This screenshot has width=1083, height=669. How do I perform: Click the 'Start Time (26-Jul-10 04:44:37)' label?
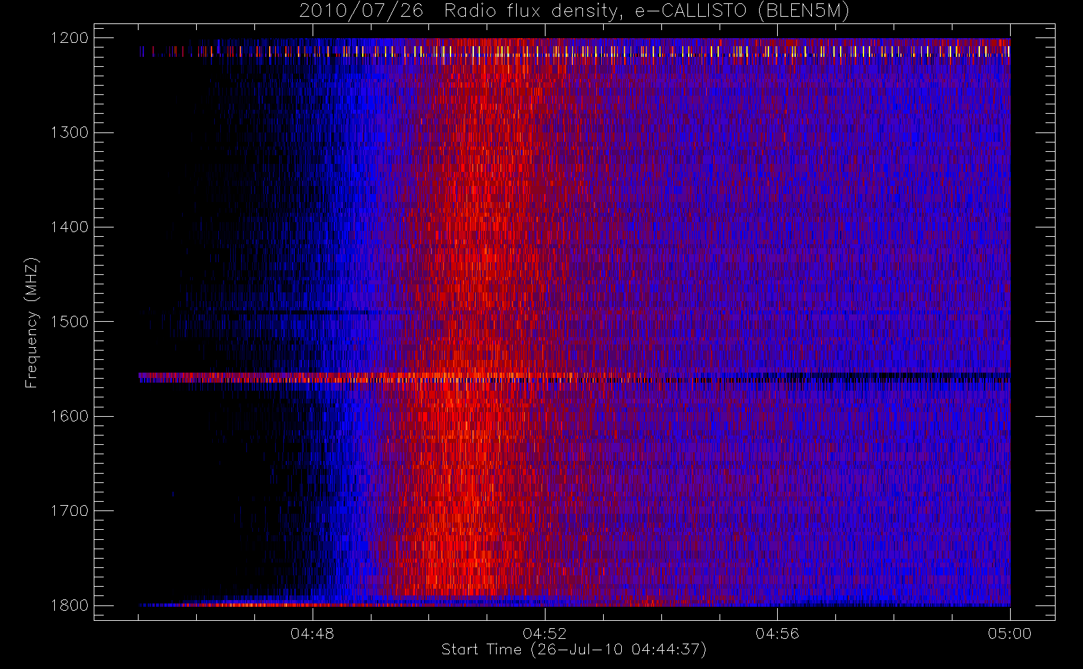574,650
